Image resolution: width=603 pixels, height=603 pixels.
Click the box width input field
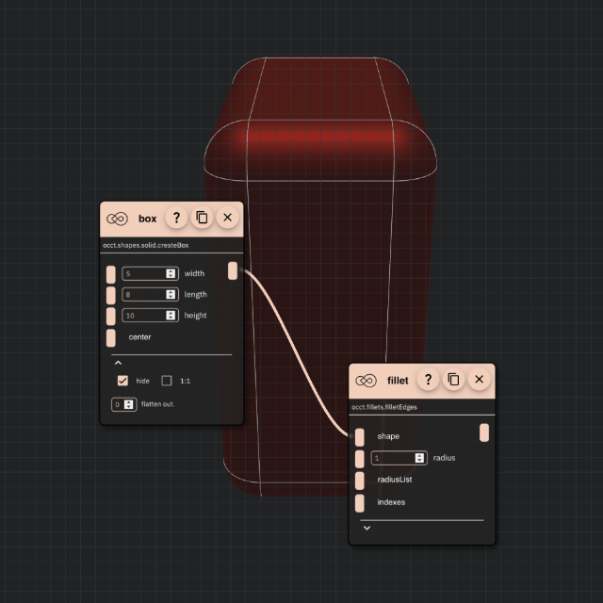[143, 273]
